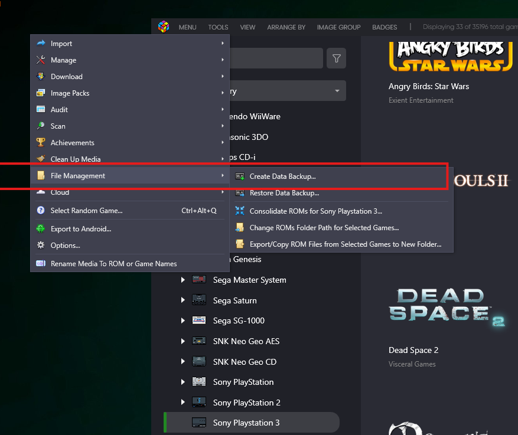Choose Export/Copy ROM Files to New Folder
518x435 pixels.
coord(341,244)
